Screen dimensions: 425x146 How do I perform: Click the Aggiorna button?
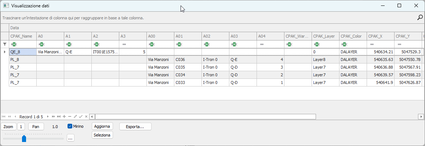(102, 126)
